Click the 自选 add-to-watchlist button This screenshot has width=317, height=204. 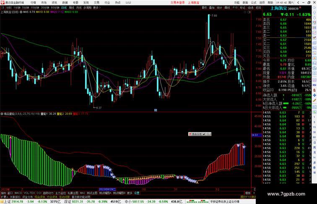250,8
